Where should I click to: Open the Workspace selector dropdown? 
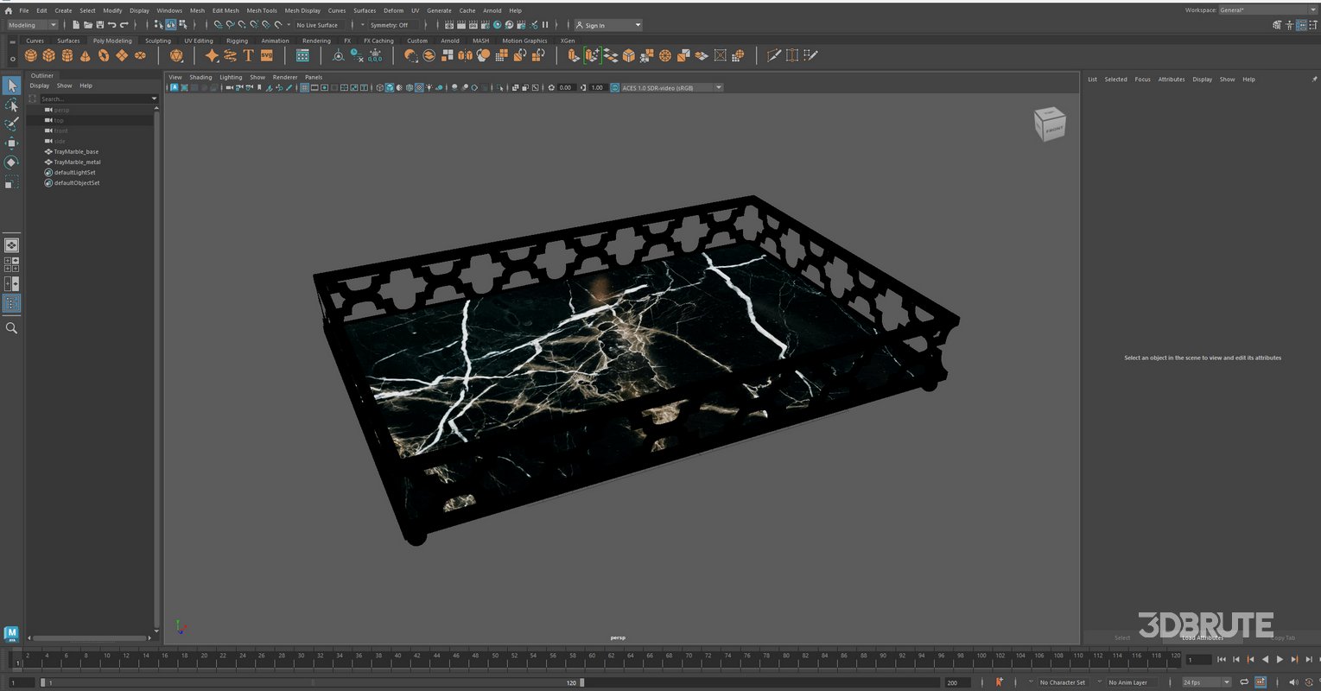point(1313,10)
